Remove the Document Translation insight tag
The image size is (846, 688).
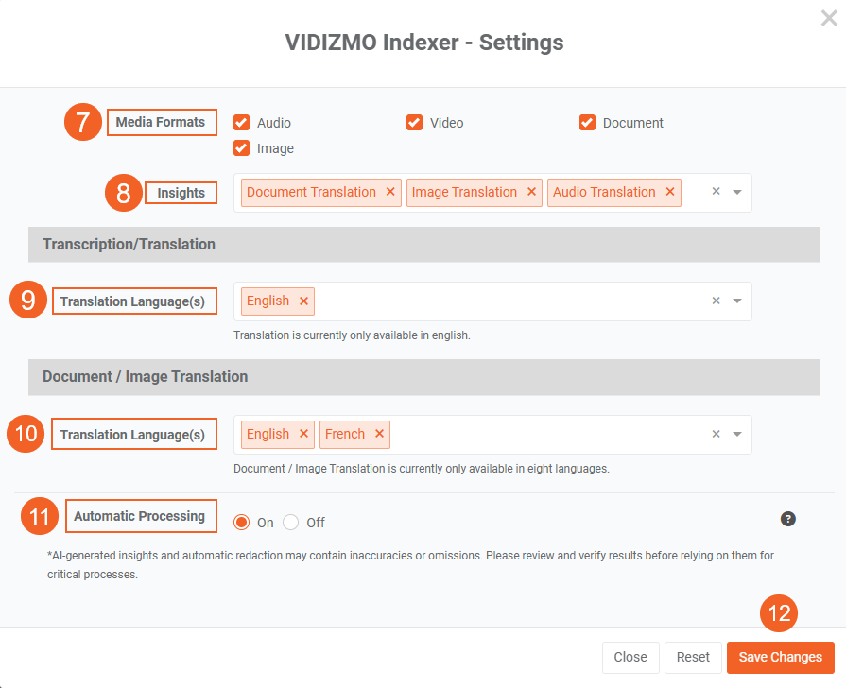(x=390, y=192)
